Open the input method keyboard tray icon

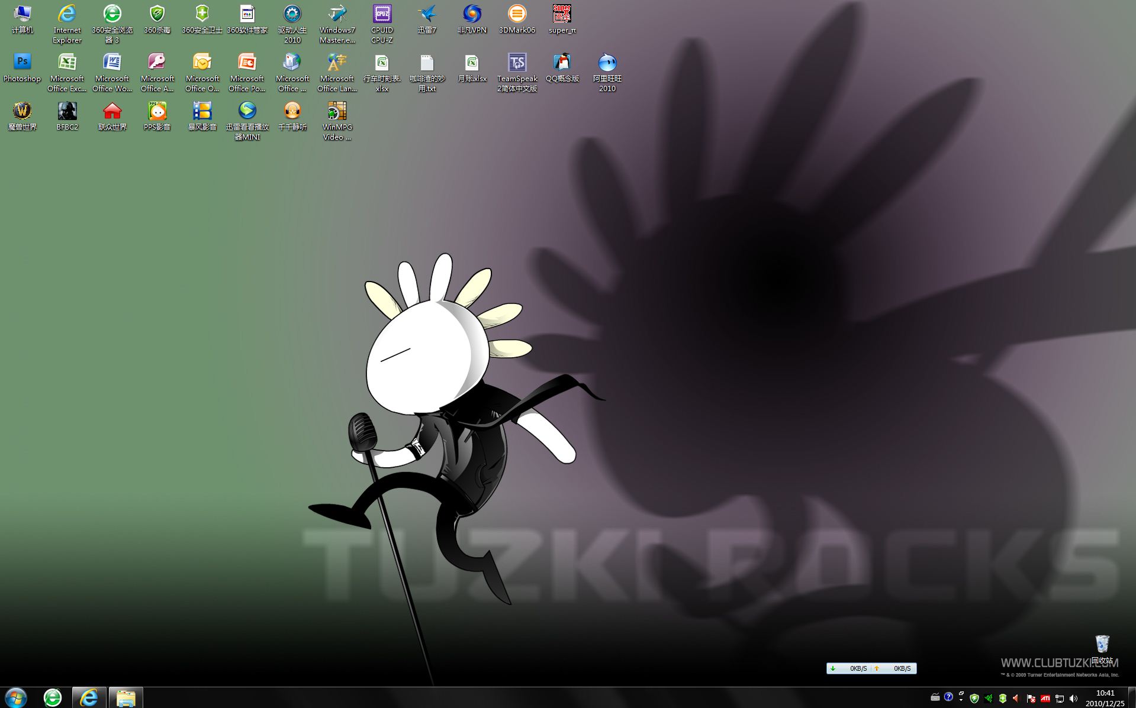pyautogui.click(x=935, y=697)
